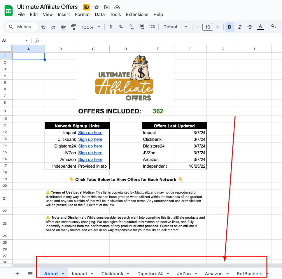The image size is (282, 279).
Task: Open Amazon Sign up here link
Action: click(x=90, y=159)
